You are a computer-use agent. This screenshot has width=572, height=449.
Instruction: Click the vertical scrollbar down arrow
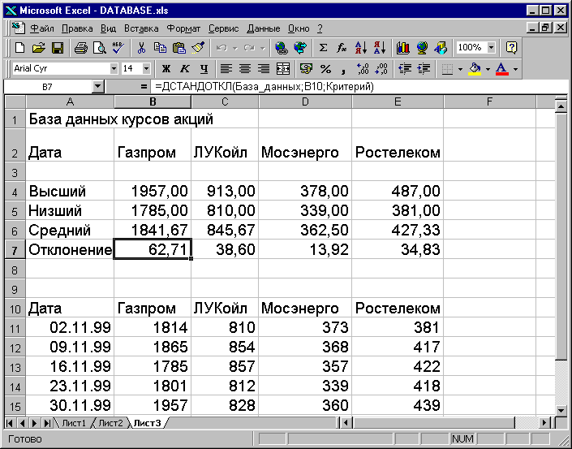[x=561, y=411]
